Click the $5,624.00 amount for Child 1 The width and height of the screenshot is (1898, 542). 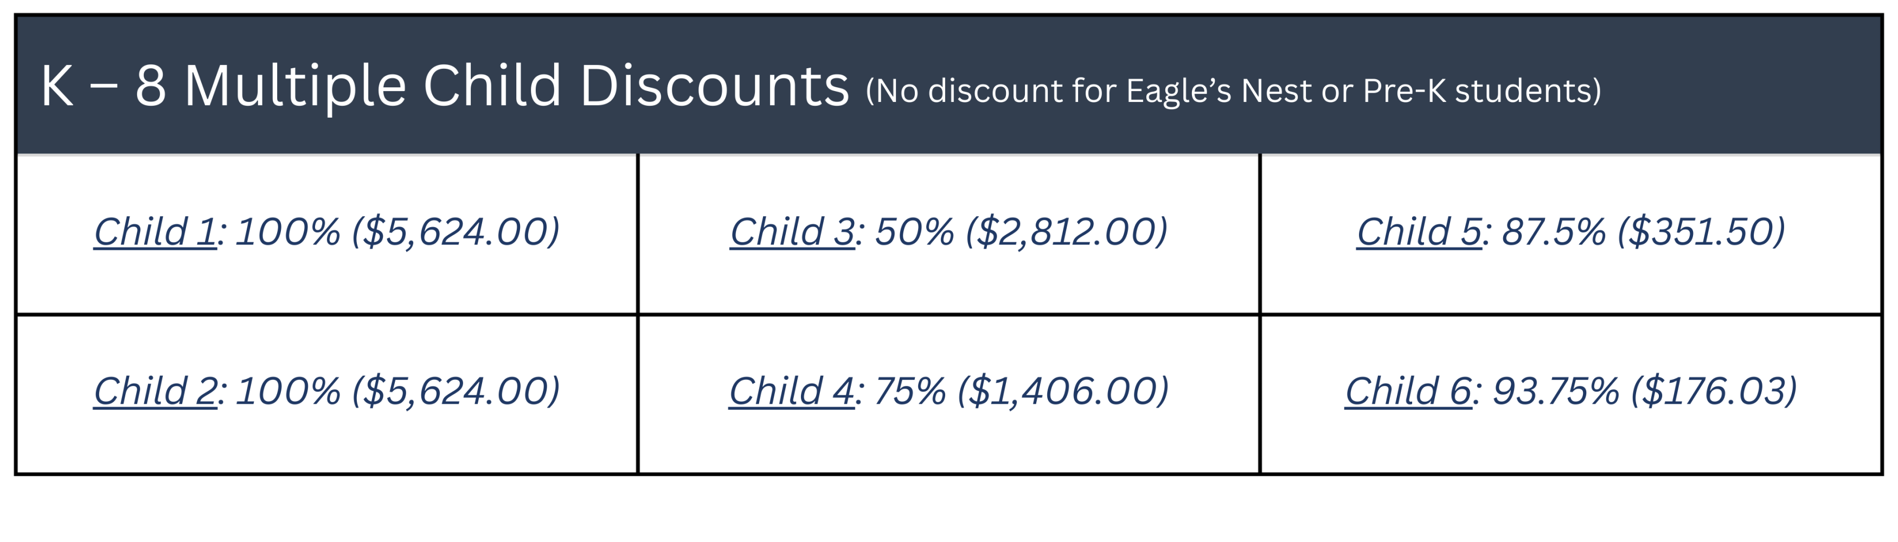456,232
